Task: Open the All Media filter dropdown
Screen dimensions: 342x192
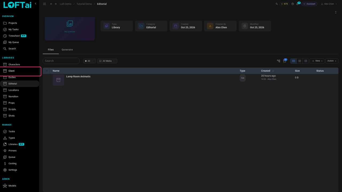Action: pos(107,61)
